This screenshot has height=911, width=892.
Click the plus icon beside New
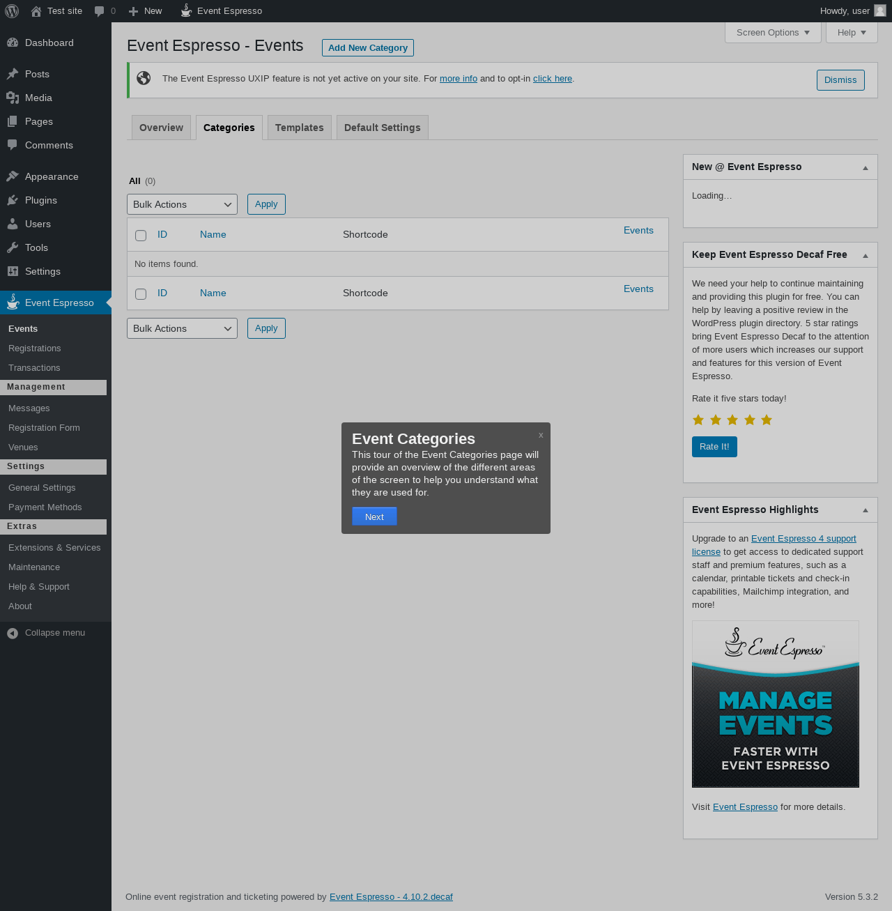coord(134,11)
